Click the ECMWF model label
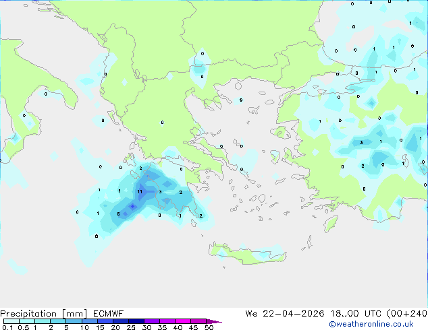The image size is (428, 330). (109, 314)
